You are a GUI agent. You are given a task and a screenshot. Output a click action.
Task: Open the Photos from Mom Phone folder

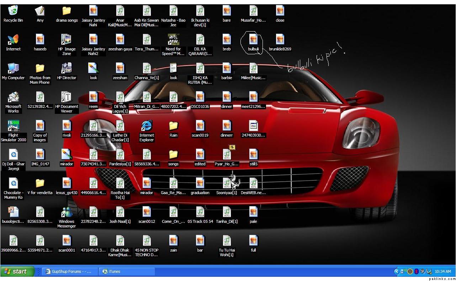pos(40,68)
